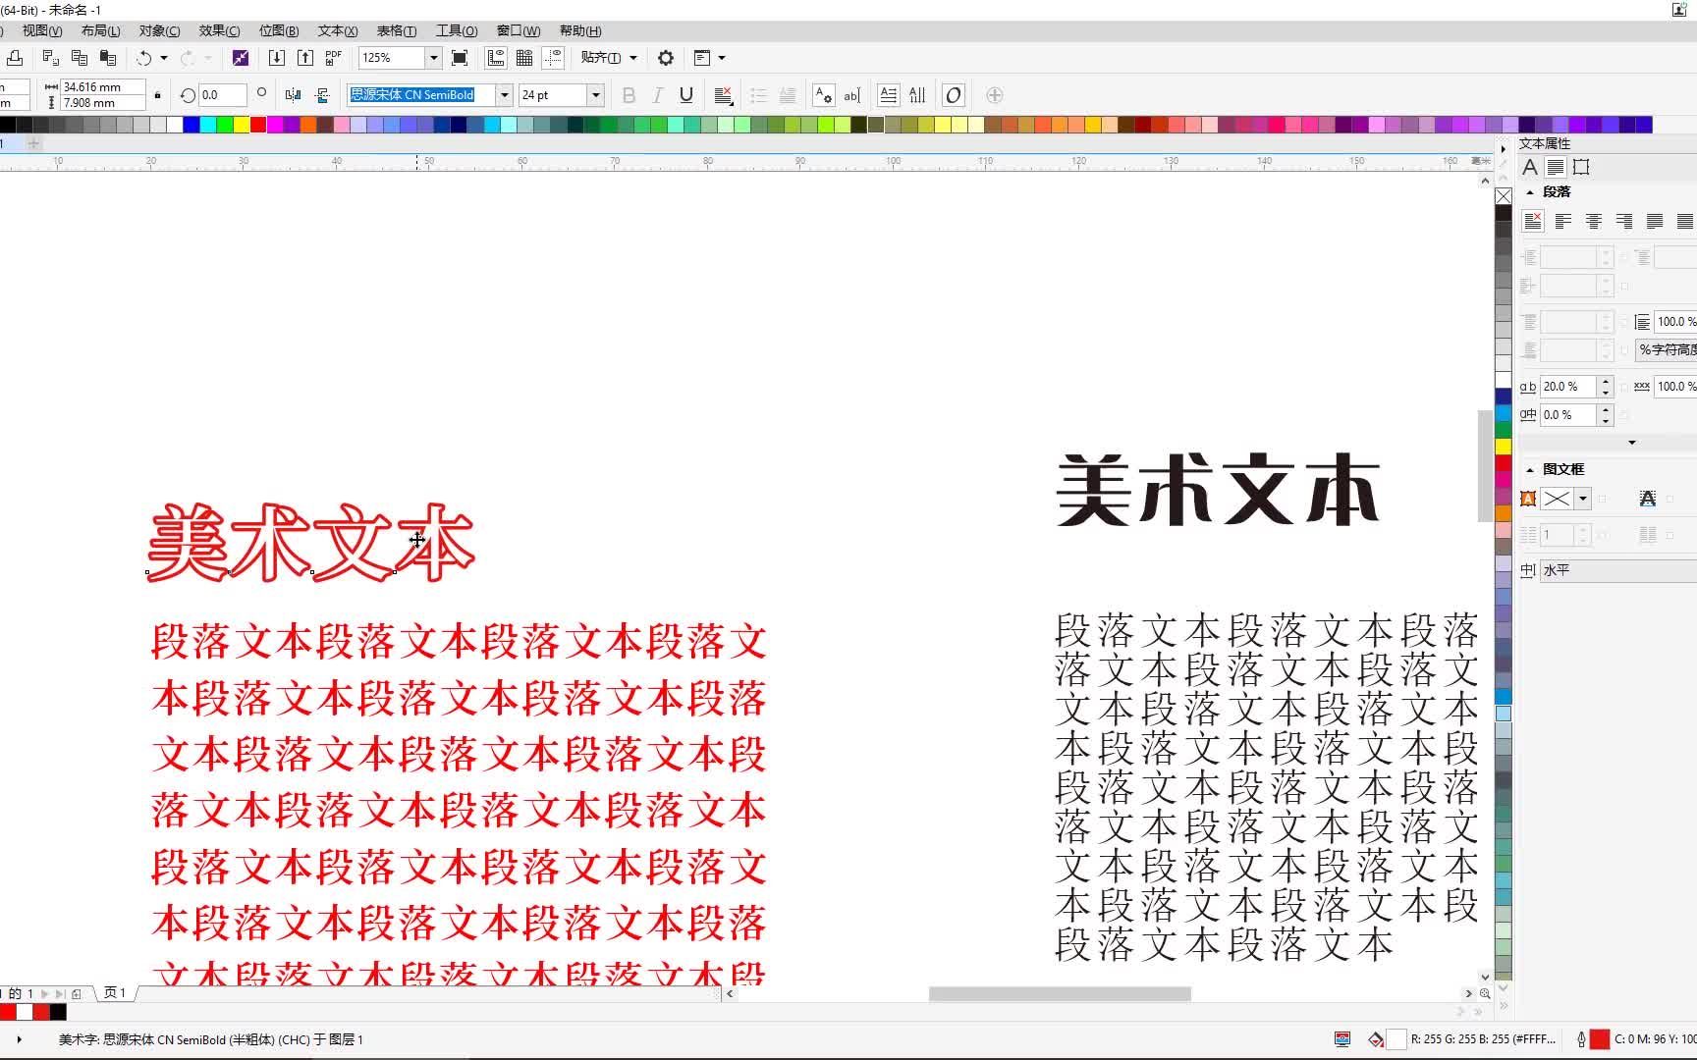Open the 布局 (Layout) menu
The height and width of the screenshot is (1060, 1697).
pyautogui.click(x=101, y=31)
